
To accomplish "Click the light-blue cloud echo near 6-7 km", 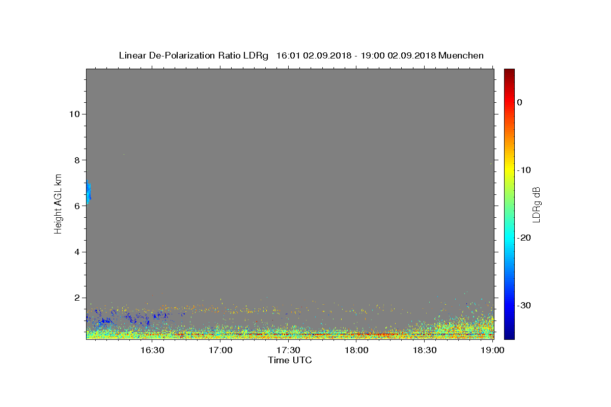I will (x=88, y=192).
